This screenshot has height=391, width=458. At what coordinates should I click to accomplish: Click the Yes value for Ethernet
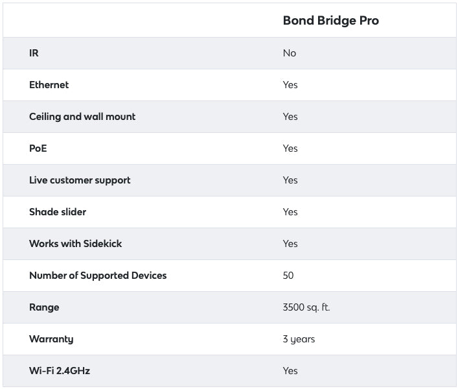point(290,85)
